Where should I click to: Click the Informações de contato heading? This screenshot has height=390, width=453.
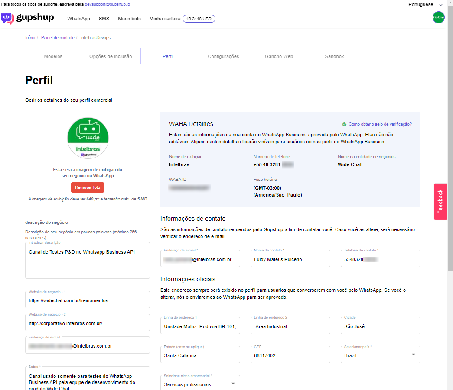[193, 219]
